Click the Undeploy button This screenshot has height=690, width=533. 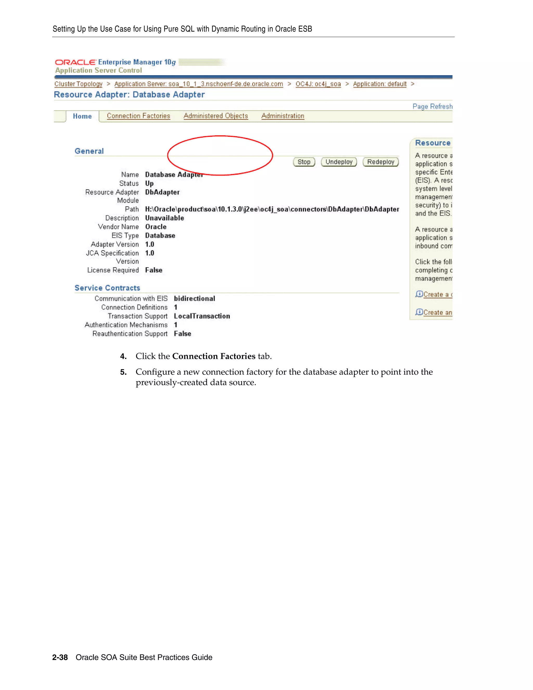coord(339,162)
